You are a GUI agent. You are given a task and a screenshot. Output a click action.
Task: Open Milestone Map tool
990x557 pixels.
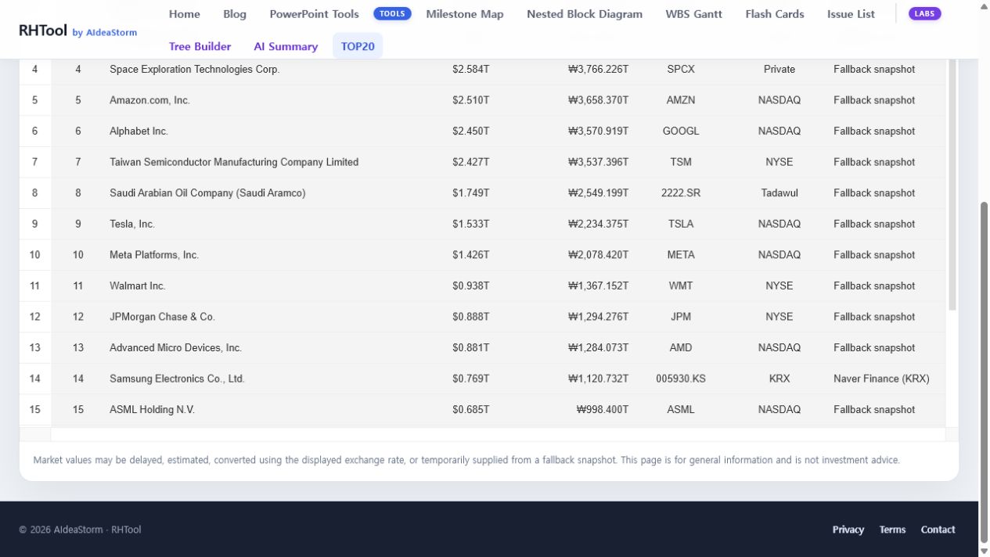click(465, 14)
